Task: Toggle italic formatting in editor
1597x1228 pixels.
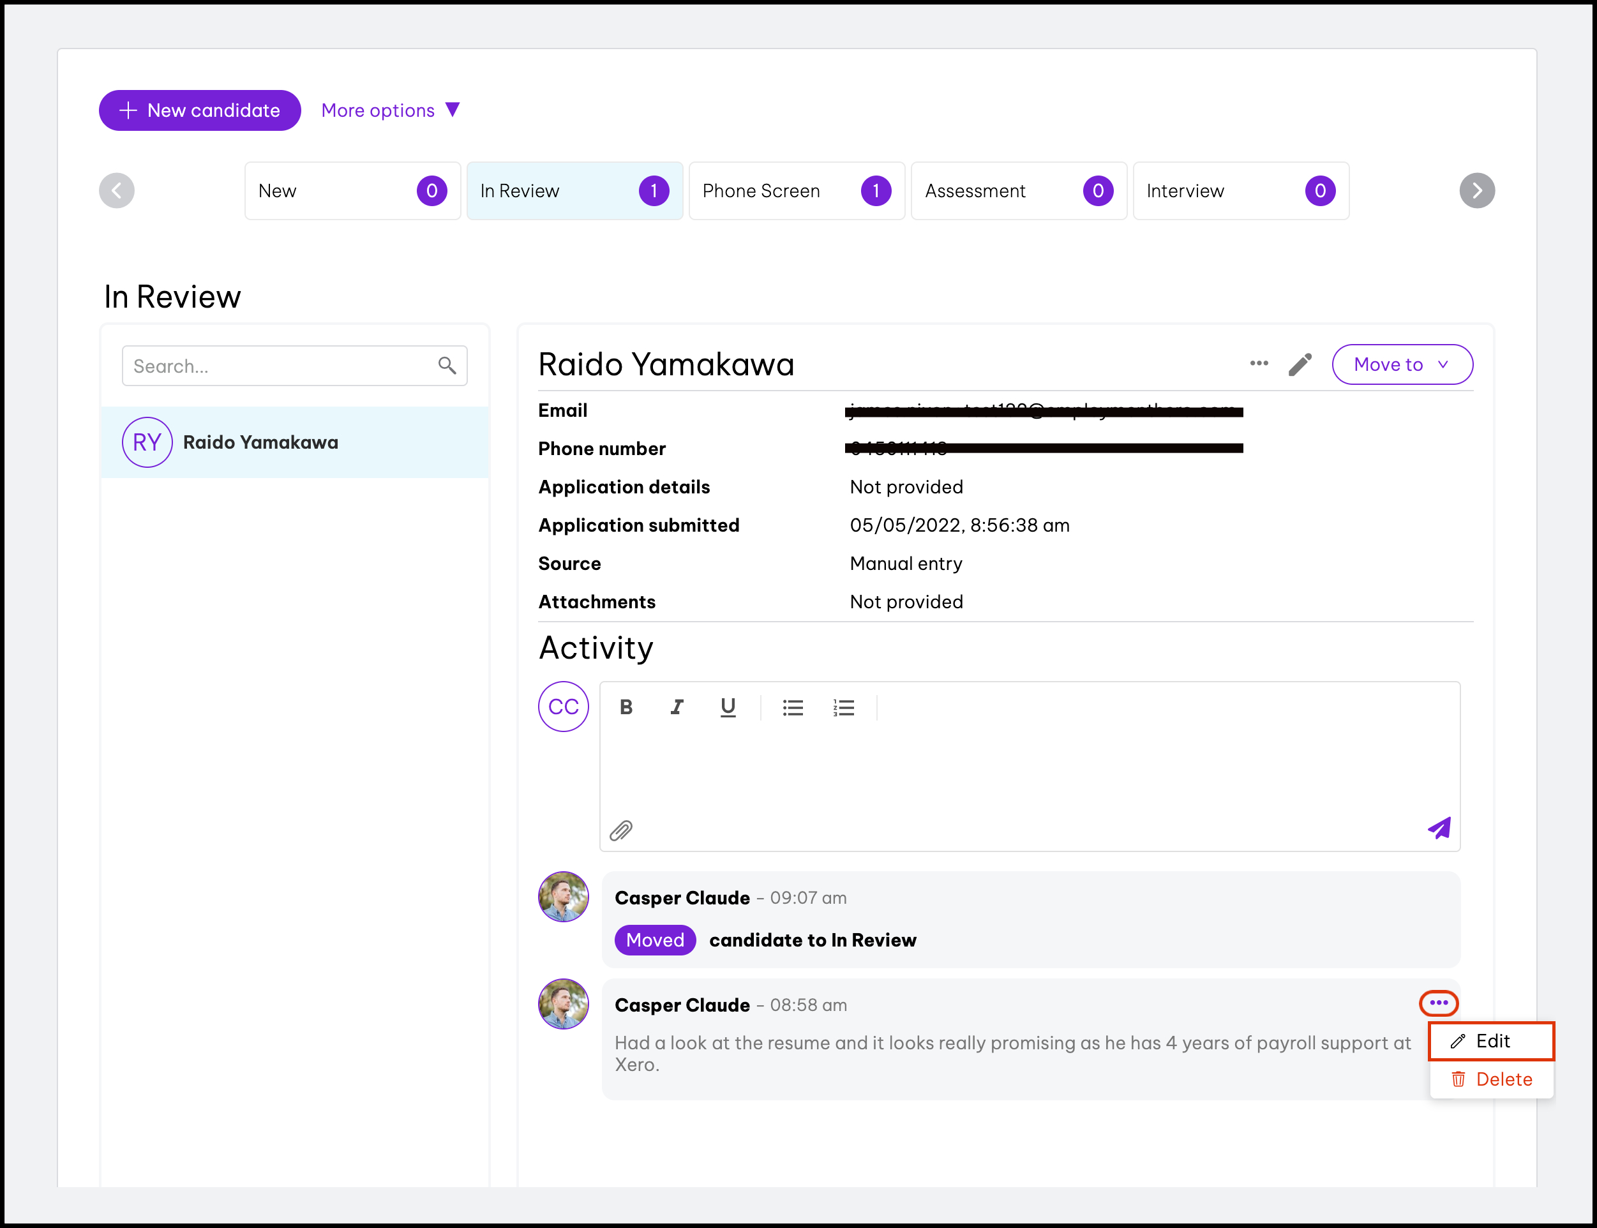Action: [677, 707]
